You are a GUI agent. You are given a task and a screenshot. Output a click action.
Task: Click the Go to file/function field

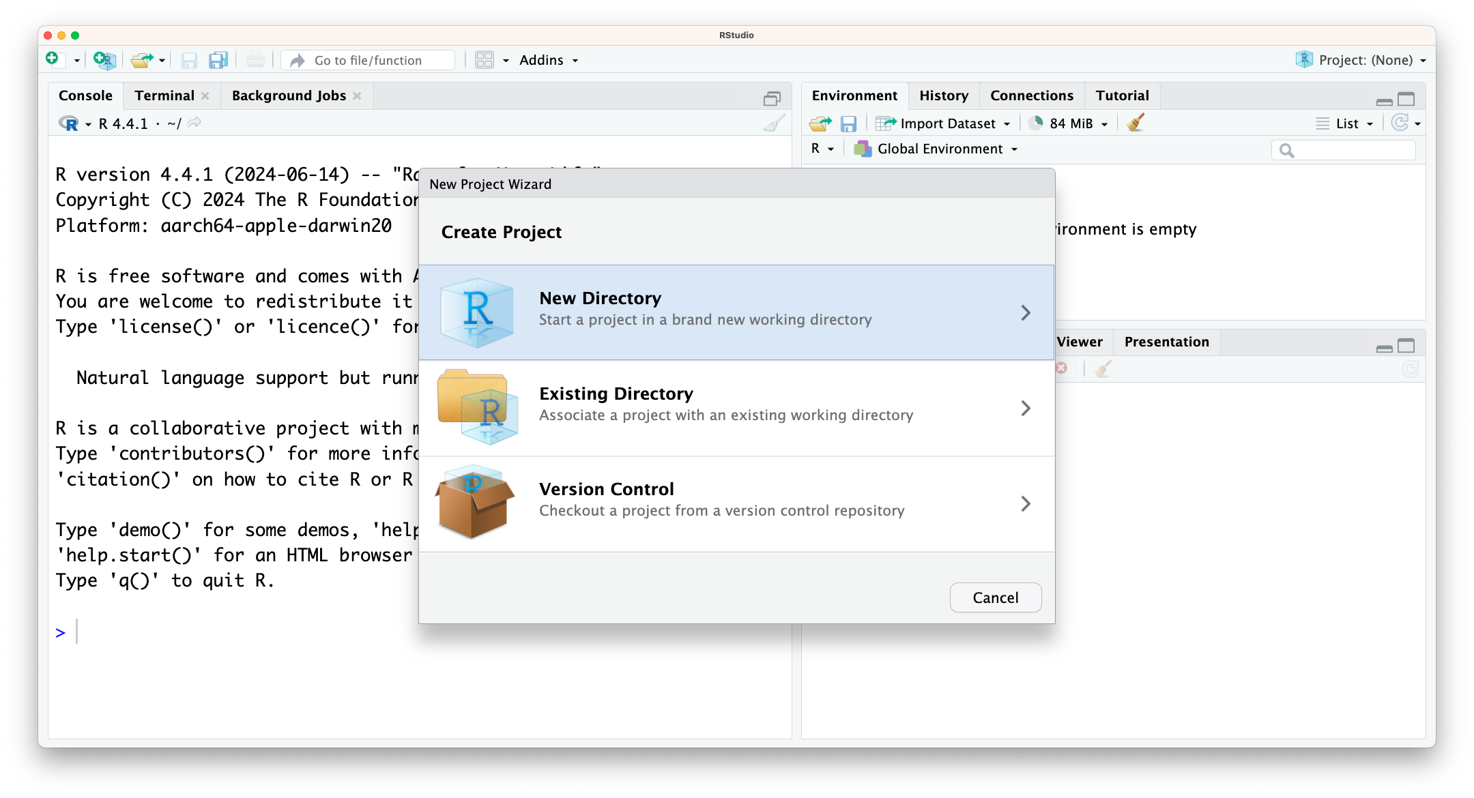(369, 60)
